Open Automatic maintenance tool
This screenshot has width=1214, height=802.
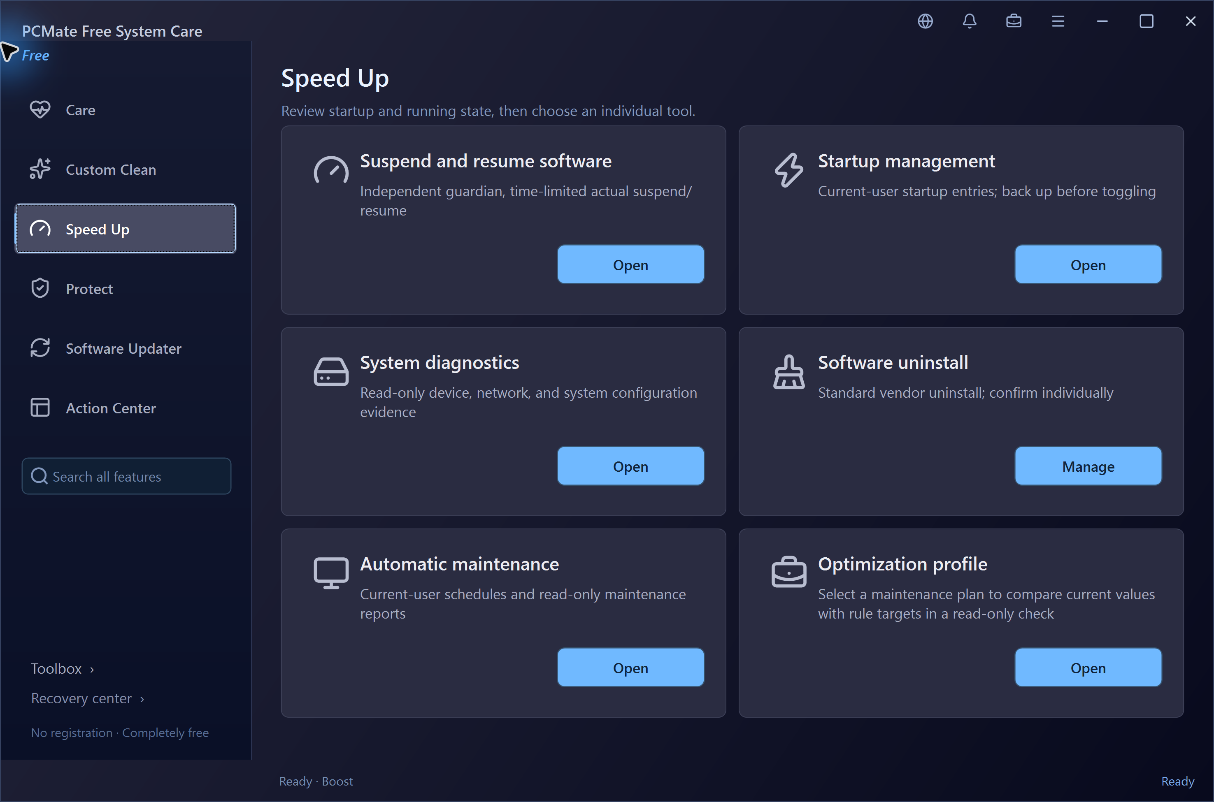point(630,668)
